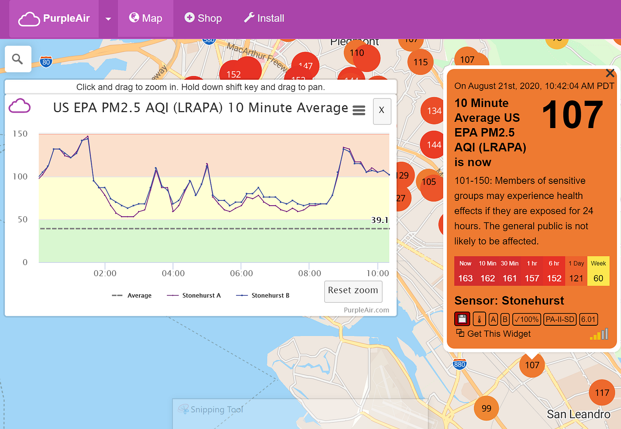Click the purple cloud icon in chart
The width and height of the screenshot is (621, 429).
pyautogui.click(x=20, y=106)
